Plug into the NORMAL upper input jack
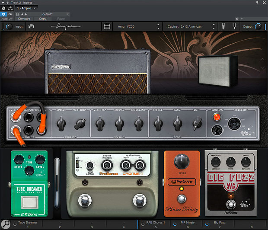The image size is (268, 230). (29, 117)
